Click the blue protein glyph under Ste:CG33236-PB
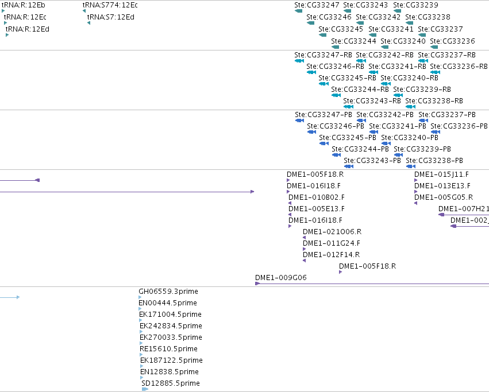The height and width of the screenshot is (392, 489). coord(436,132)
